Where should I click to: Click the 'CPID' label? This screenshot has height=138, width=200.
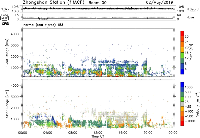point(5,24)
